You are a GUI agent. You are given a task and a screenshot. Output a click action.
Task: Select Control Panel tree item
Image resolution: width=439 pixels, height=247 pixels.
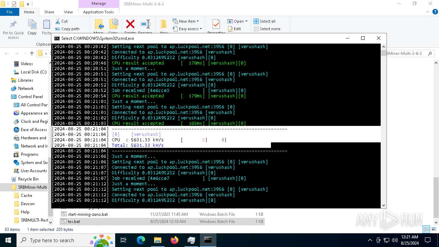(x=30, y=97)
